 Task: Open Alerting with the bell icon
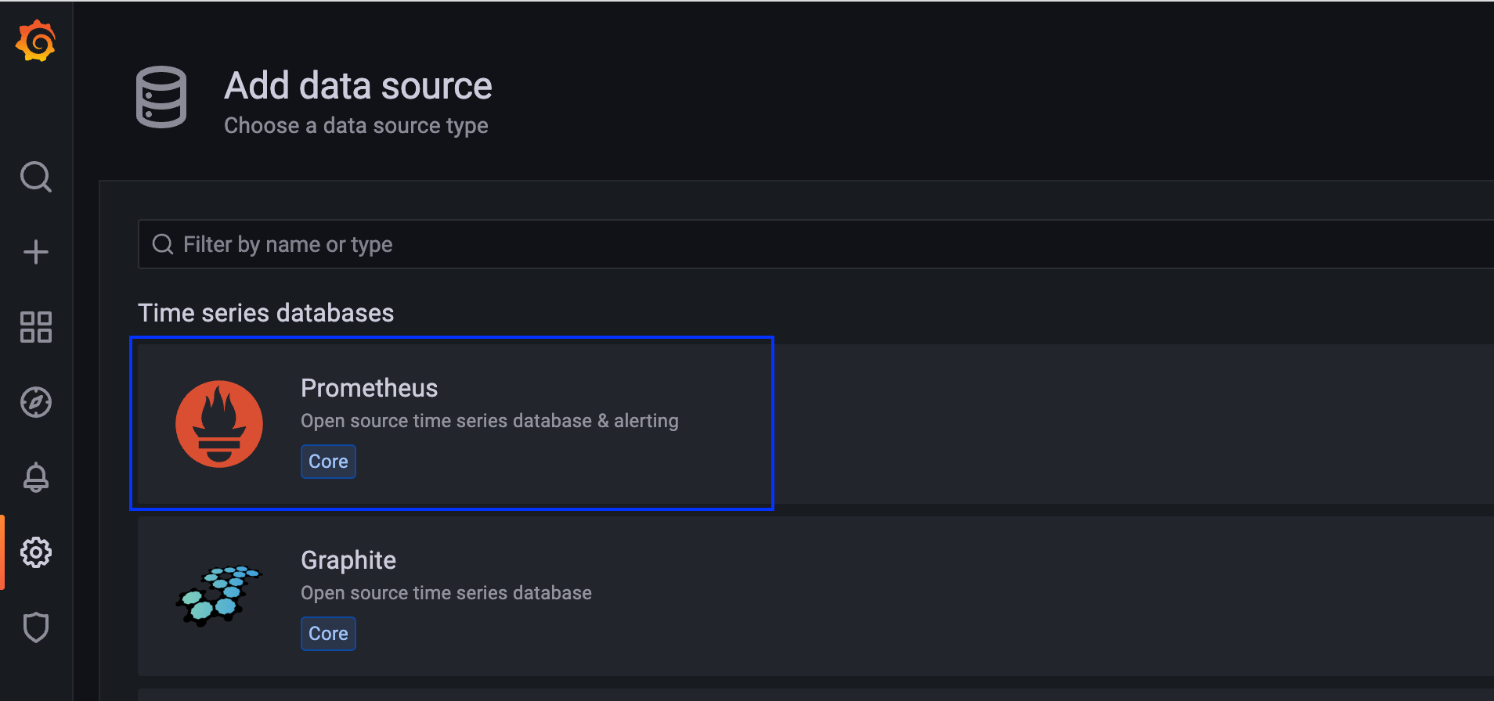click(x=36, y=477)
